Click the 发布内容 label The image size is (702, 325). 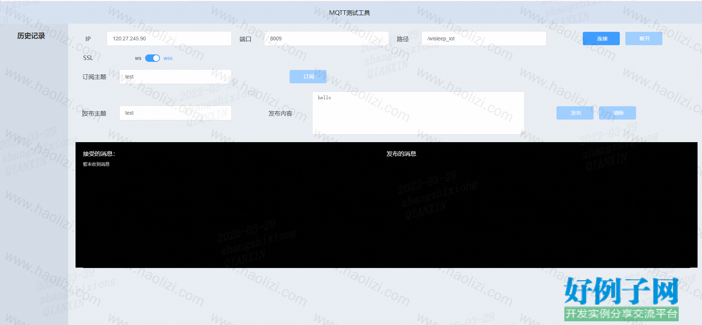[280, 113]
